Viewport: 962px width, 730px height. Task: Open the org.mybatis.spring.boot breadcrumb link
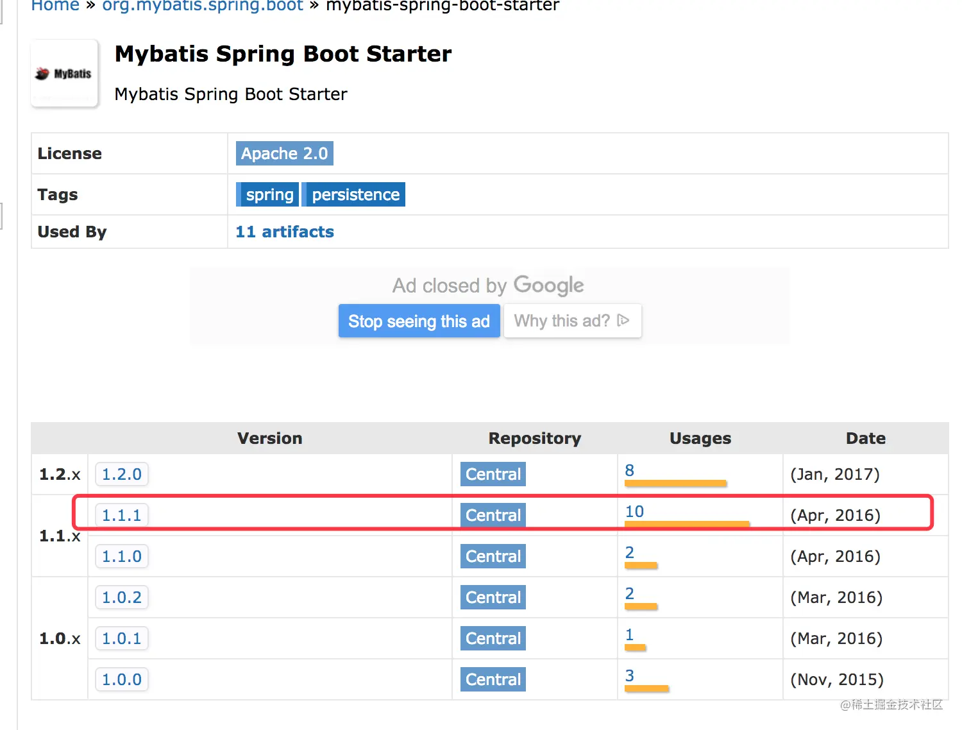[x=203, y=6]
